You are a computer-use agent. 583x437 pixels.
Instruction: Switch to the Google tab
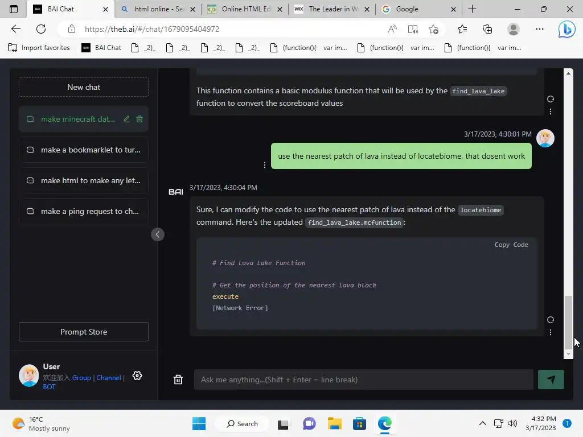(418, 9)
